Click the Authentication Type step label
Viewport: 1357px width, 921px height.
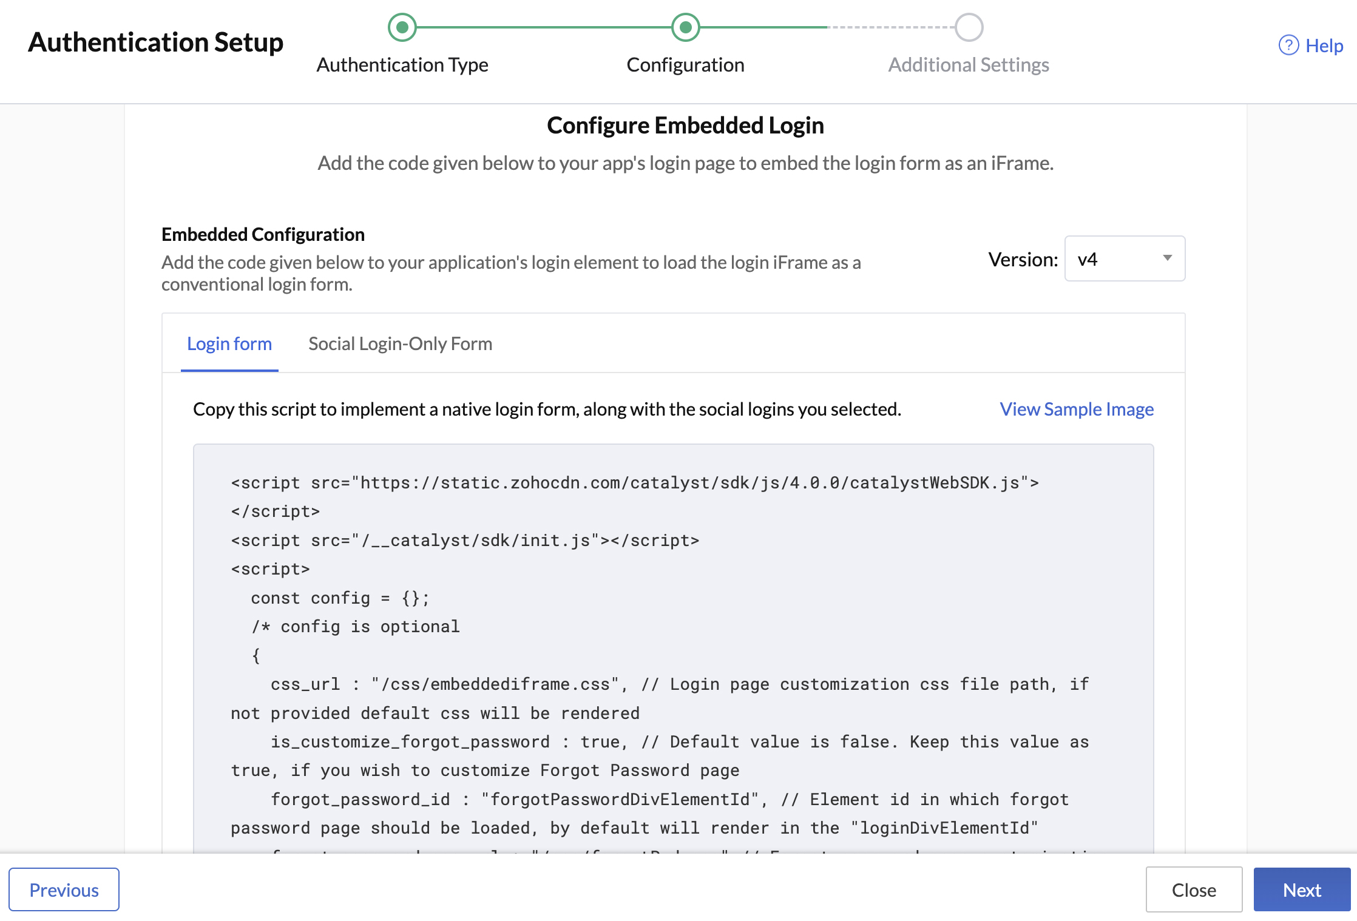402,65
